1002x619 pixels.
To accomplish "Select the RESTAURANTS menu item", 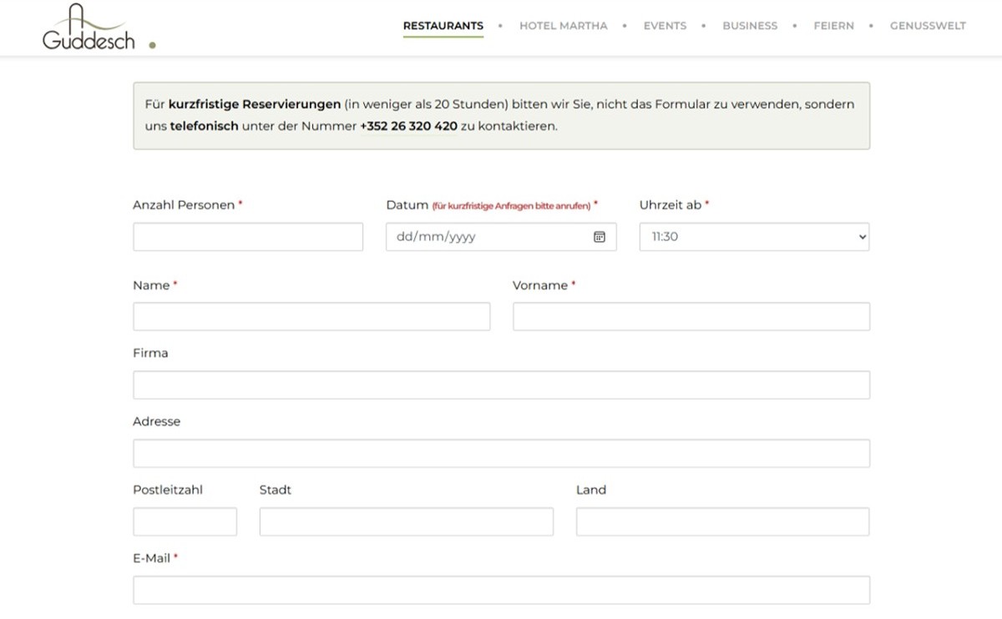I will (443, 26).
